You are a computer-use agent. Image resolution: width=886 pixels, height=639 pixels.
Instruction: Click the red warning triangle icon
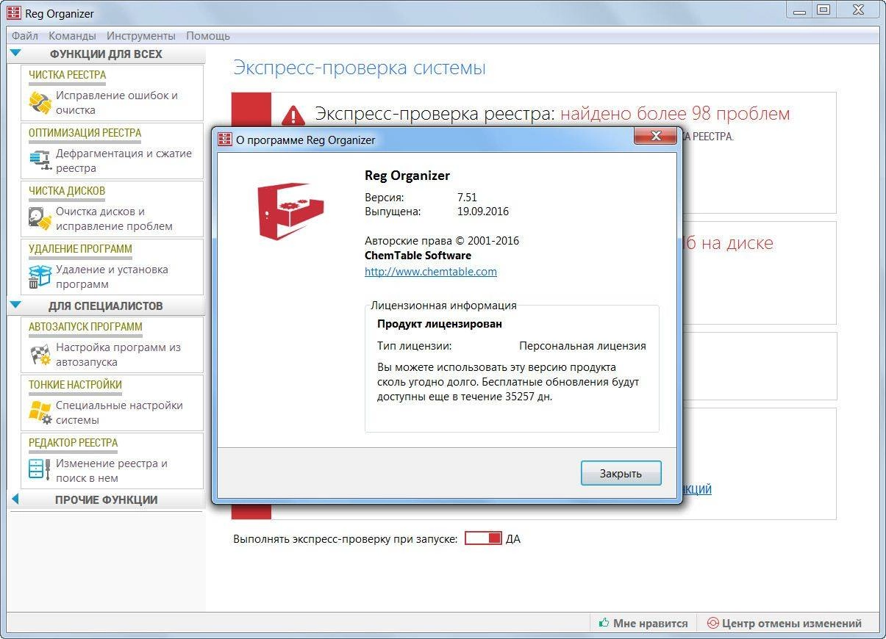pos(293,115)
